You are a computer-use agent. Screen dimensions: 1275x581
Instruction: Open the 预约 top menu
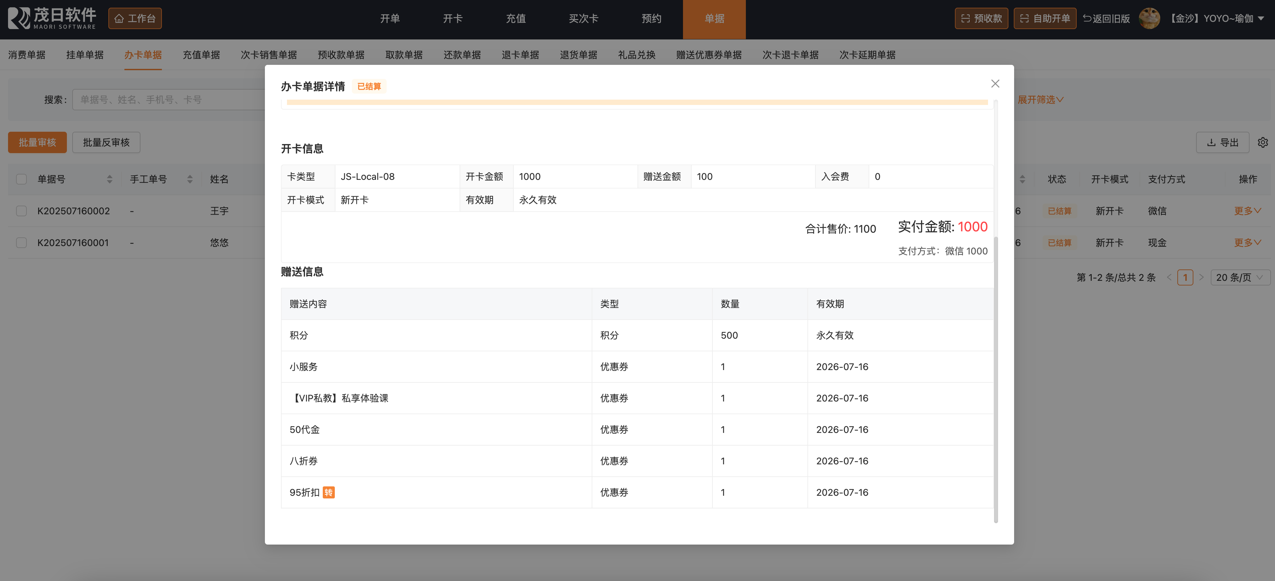click(x=651, y=18)
